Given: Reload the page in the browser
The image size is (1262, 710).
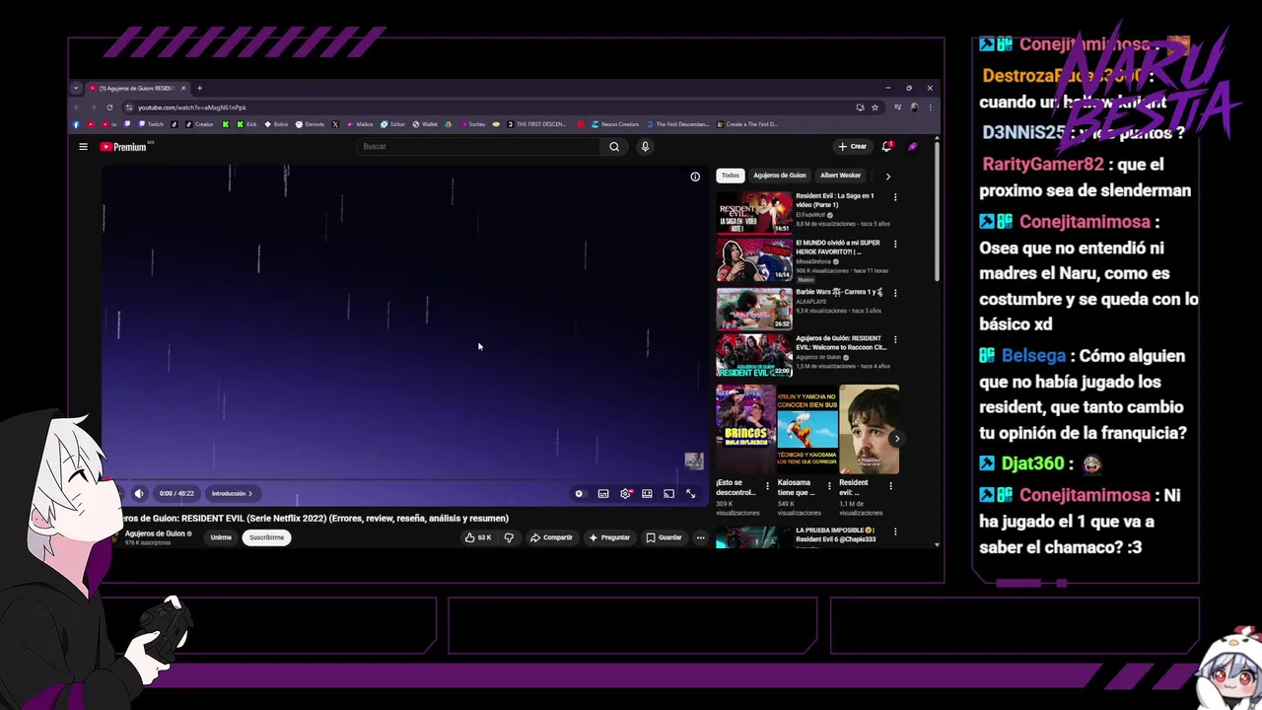Looking at the screenshot, I should (x=109, y=107).
